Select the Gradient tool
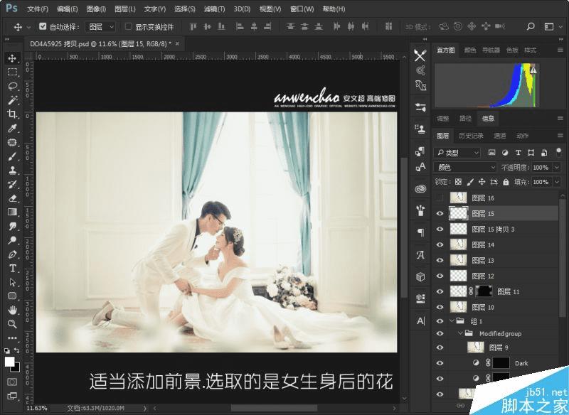 (x=12, y=212)
